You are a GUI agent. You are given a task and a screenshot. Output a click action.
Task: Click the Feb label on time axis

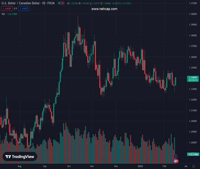164,166
